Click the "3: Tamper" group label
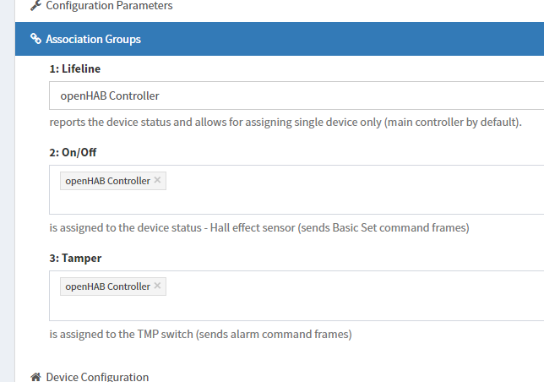Viewport: 544px width, 382px height. coord(77,258)
